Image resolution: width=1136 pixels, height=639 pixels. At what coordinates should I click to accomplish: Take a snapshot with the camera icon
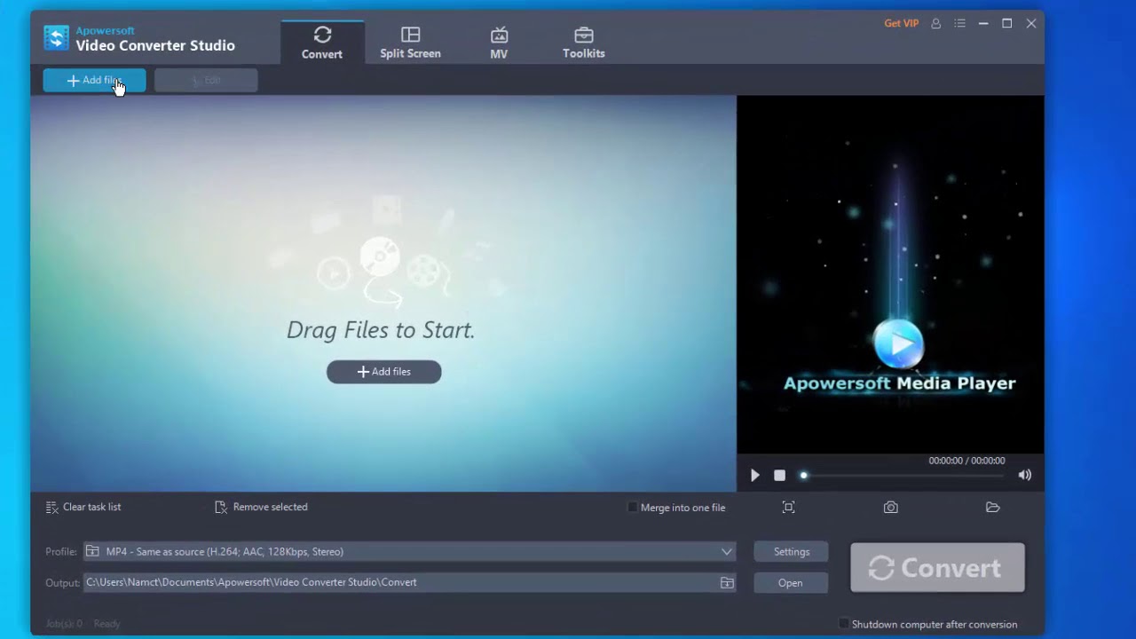(x=890, y=508)
